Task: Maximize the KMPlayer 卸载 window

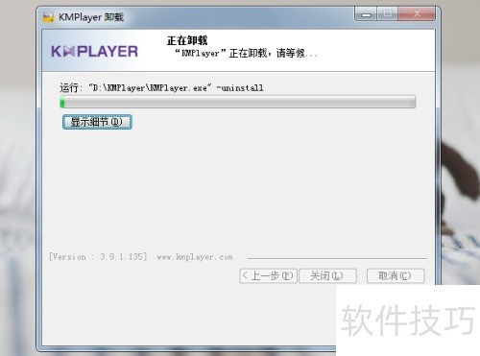Action: click(388, 13)
